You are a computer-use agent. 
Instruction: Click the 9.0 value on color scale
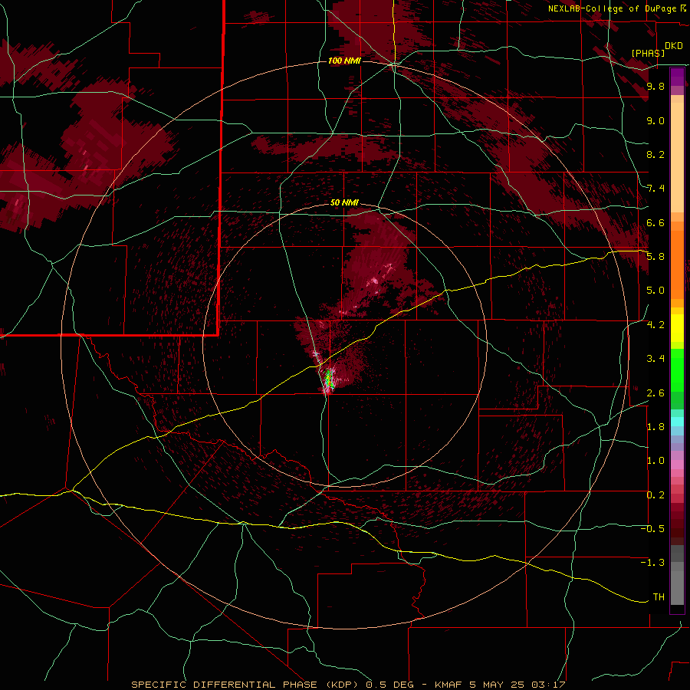pyautogui.click(x=655, y=120)
